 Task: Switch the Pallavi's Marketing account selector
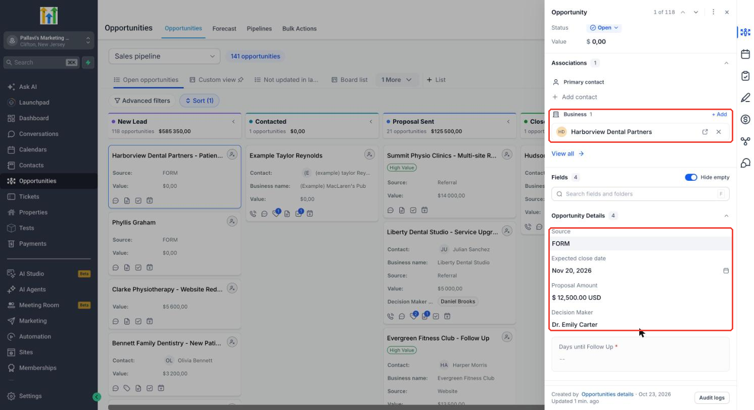(x=49, y=41)
